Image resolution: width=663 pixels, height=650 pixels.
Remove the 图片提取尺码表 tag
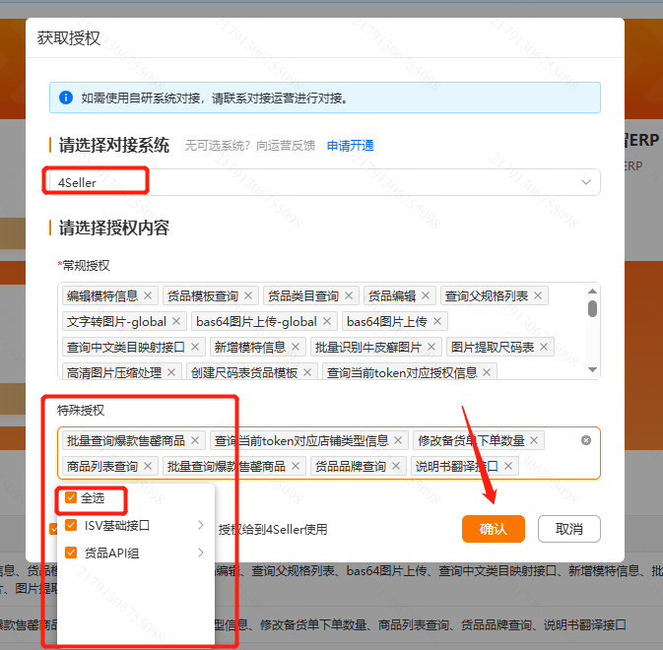544,347
